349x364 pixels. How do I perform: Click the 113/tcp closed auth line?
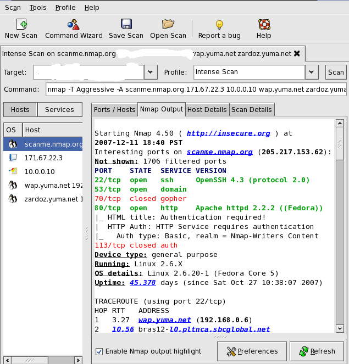pos(136,245)
